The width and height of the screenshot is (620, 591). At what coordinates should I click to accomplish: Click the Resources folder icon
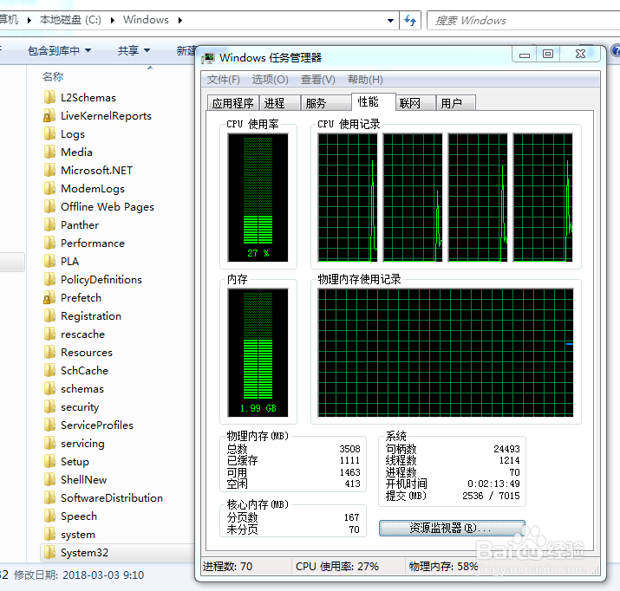pos(49,352)
